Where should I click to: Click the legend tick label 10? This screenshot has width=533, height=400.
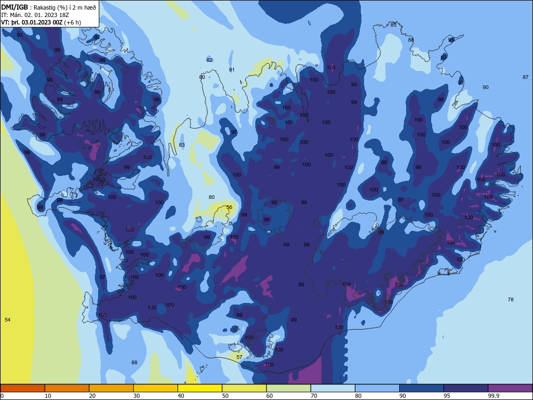(48, 396)
